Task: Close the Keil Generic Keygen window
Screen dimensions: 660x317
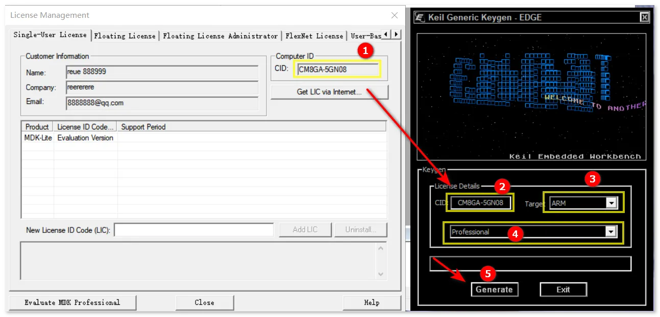Action: pos(645,17)
